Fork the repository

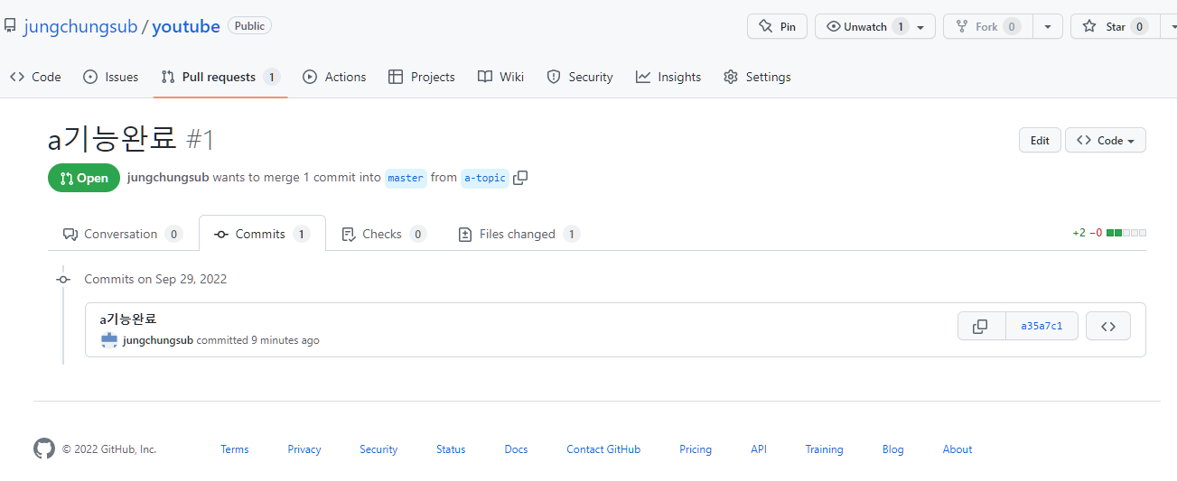tap(987, 26)
